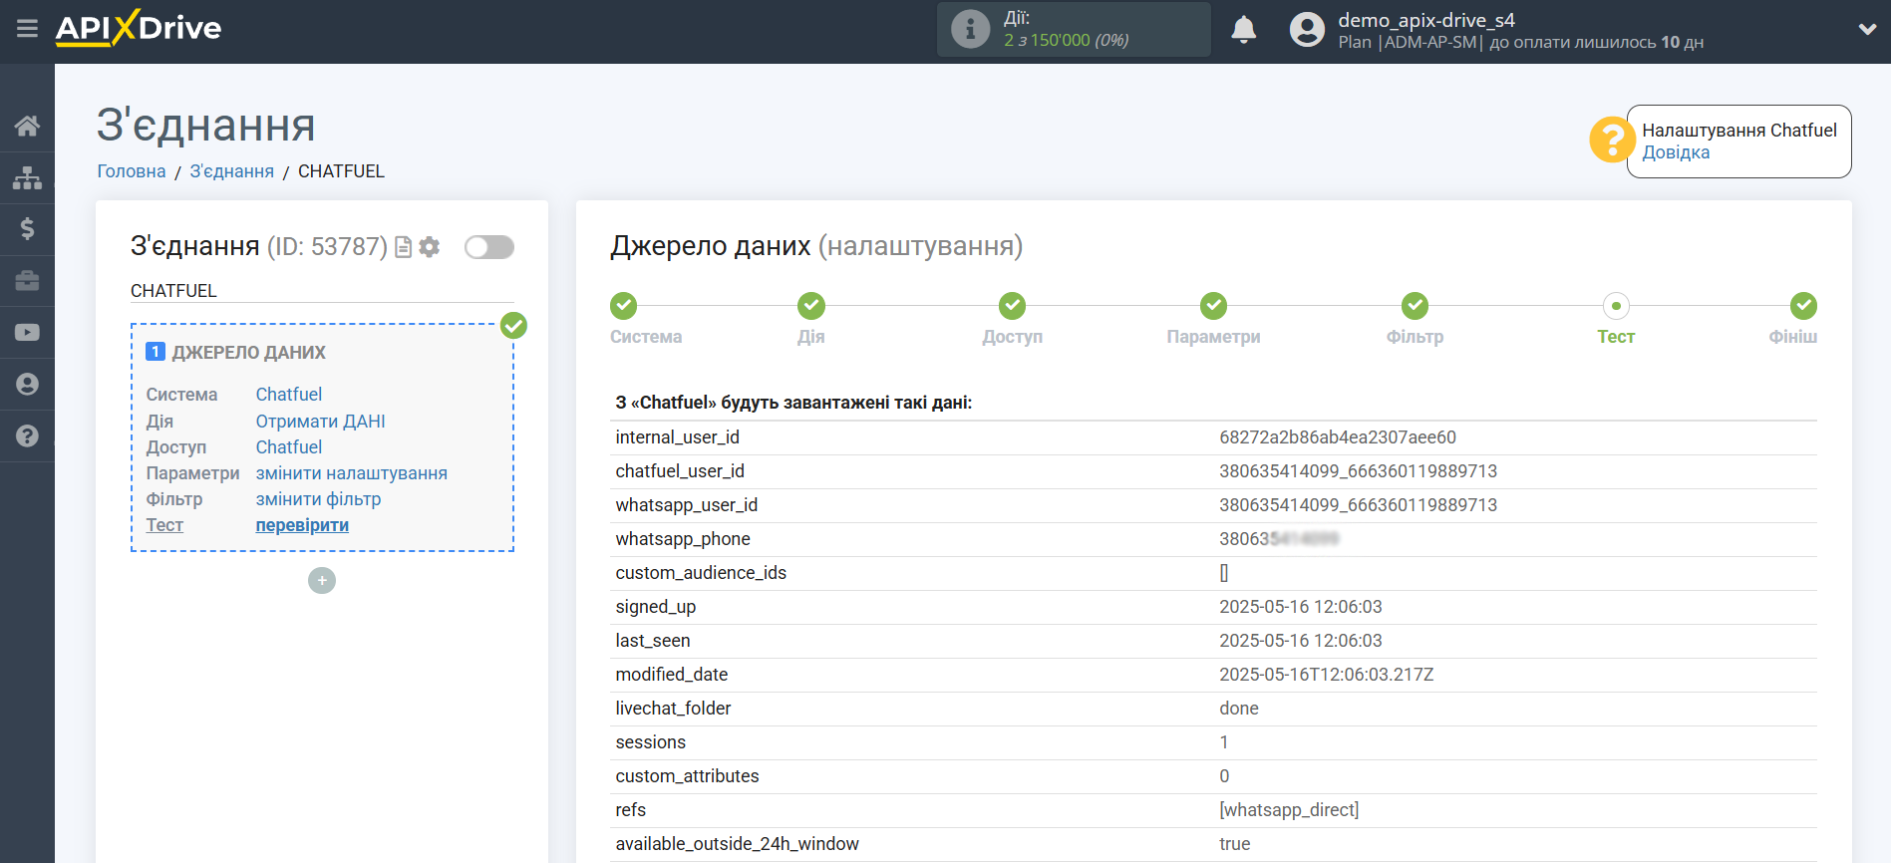Open connections sitemap sidebar icon
1891x863 pixels.
(27, 177)
